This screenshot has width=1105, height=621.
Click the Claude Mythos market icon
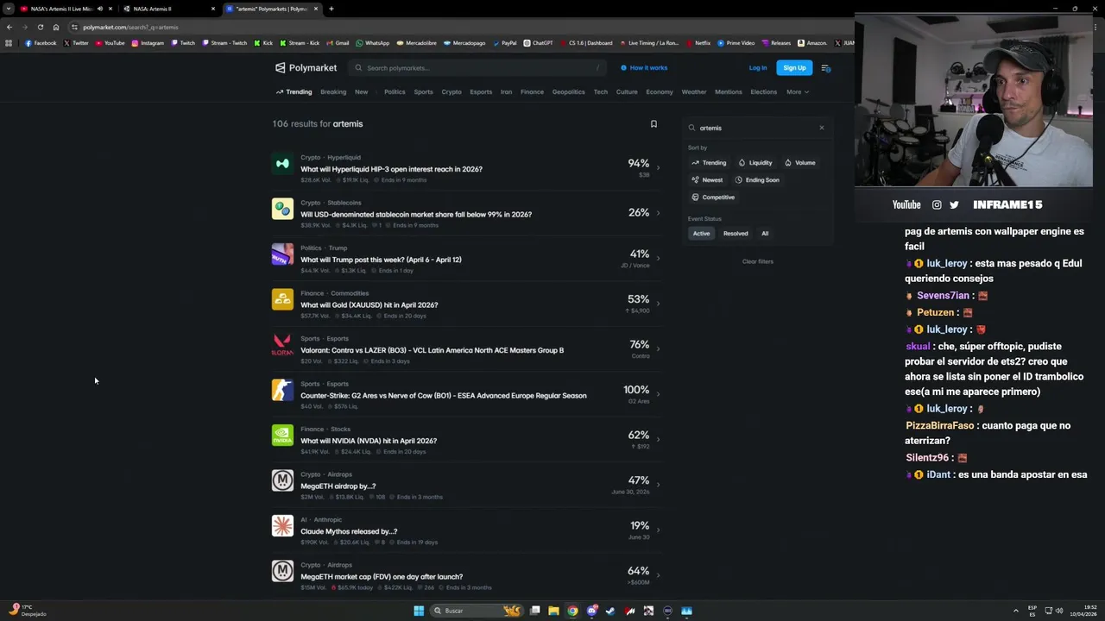pyautogui.click(x=282, y=526)
